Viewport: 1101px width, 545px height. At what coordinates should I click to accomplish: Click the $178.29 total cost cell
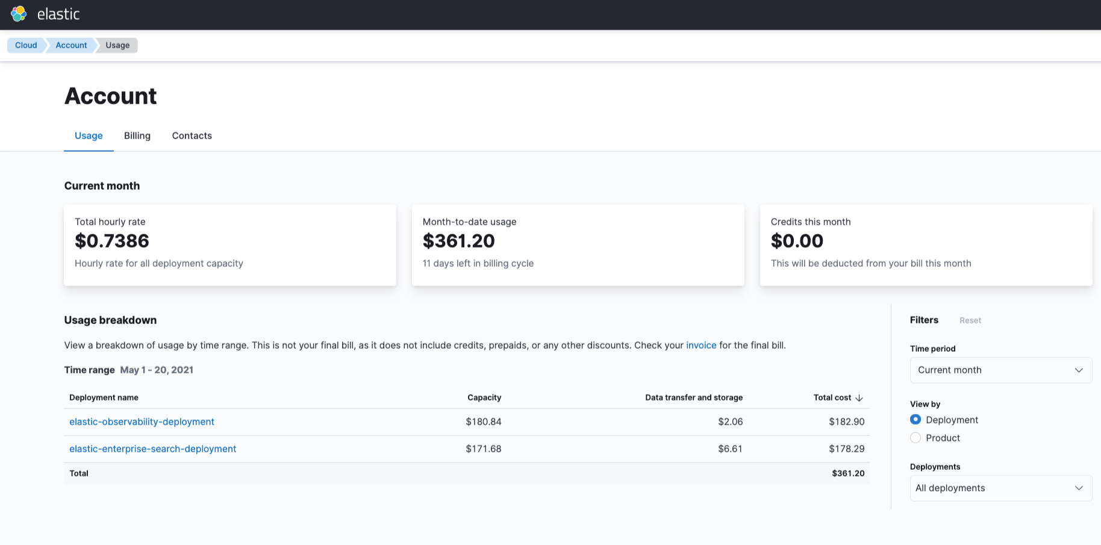(847, 449)
